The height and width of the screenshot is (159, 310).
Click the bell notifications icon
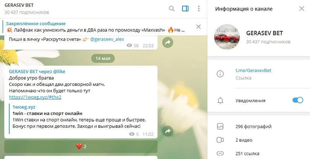coord(220,101)
